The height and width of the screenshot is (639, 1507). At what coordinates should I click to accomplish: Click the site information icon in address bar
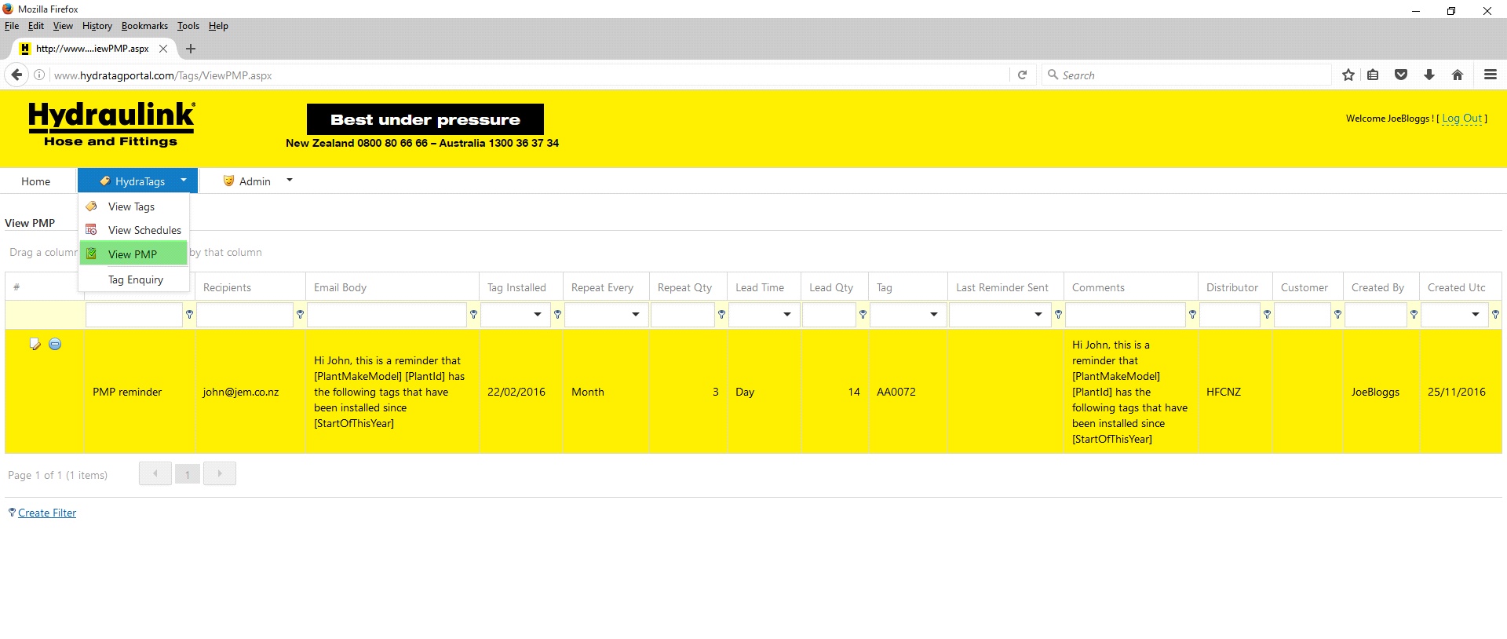point(39,75)
